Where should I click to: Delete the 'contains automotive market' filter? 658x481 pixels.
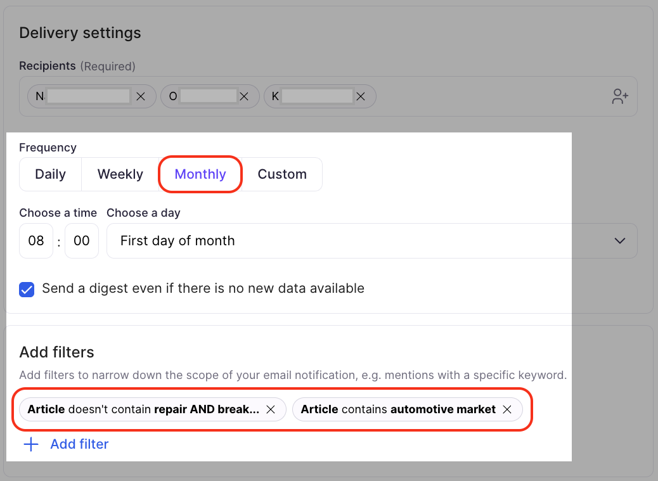(506, 409)
